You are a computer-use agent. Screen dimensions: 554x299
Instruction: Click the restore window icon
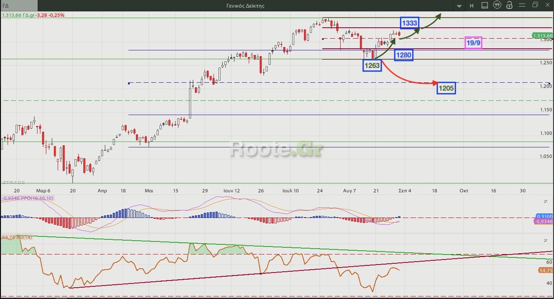[x=535, y=5]
